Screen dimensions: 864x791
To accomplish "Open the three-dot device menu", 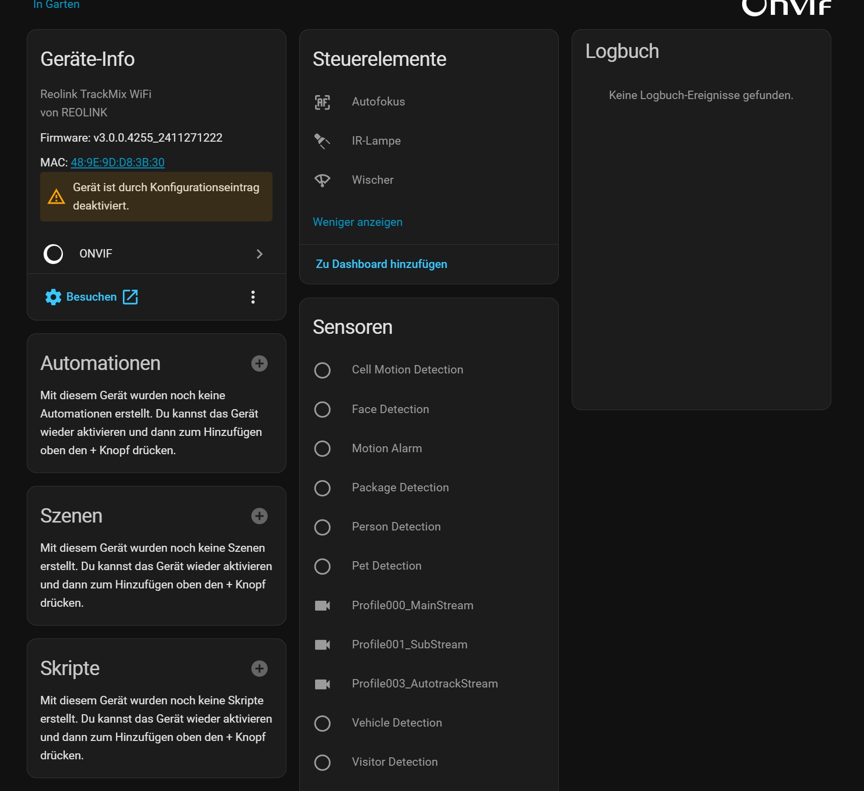I will coord(253,297).
